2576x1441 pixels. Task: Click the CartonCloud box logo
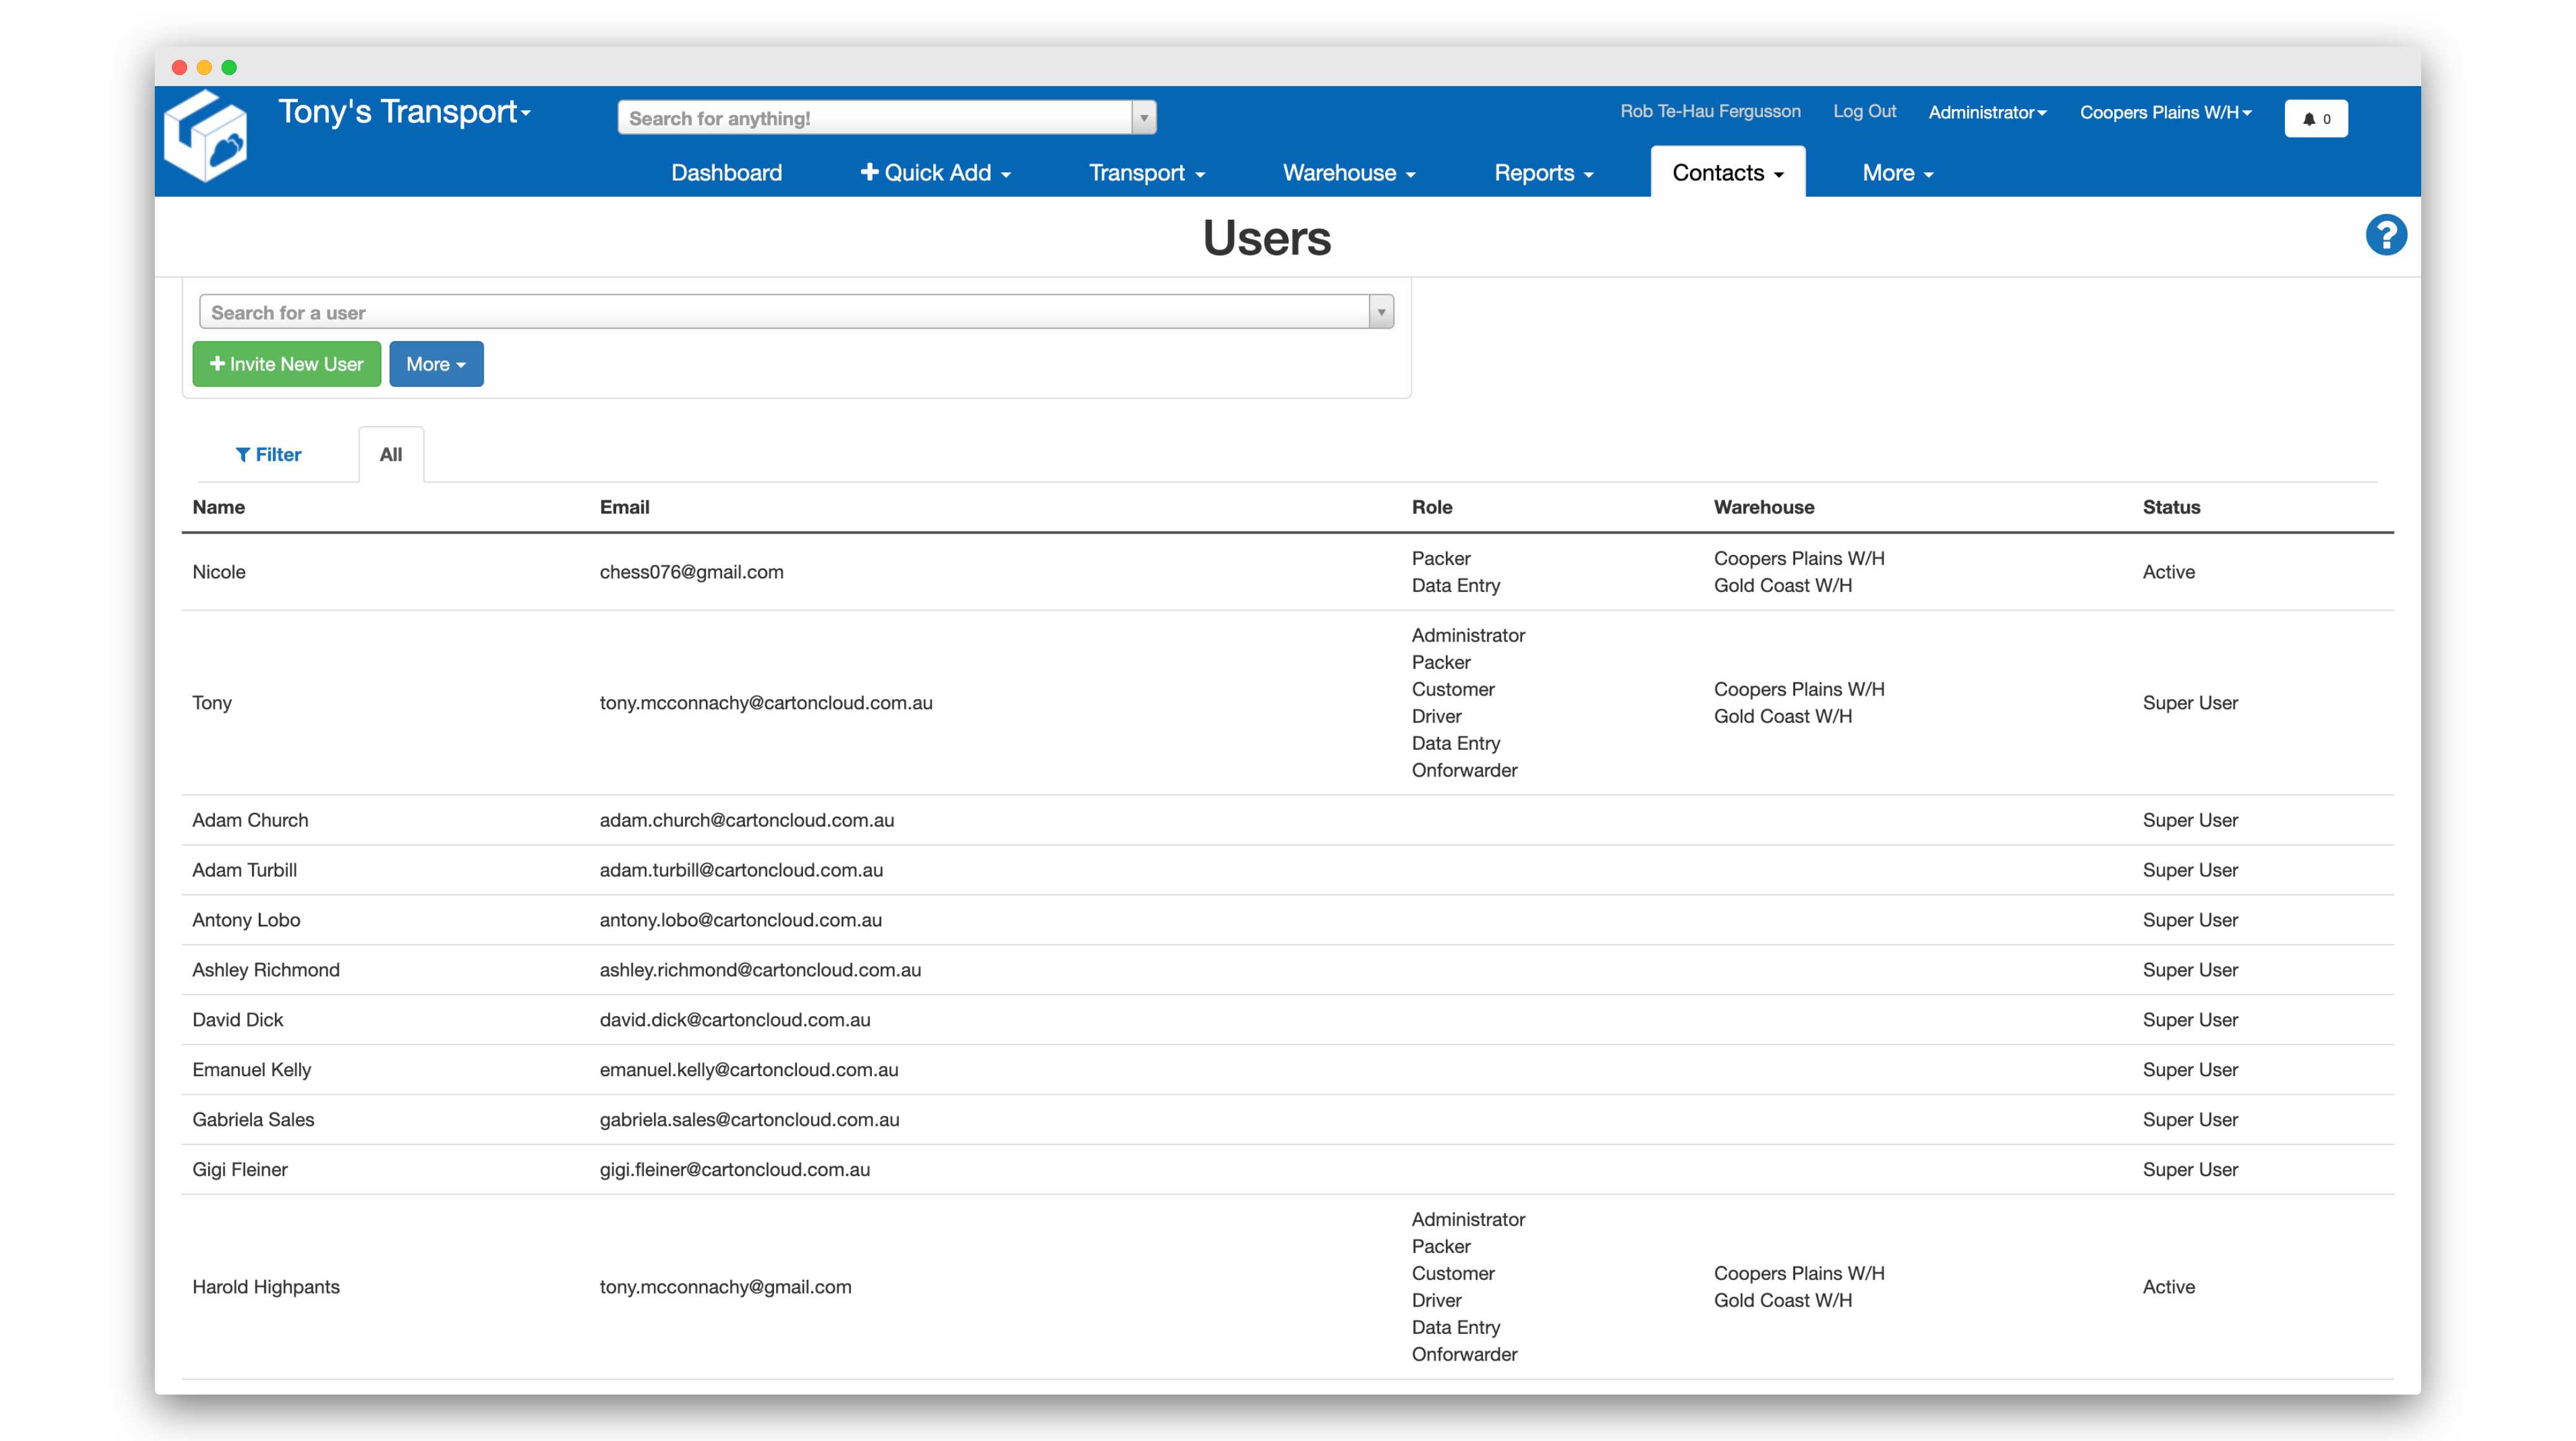click(x=206, y=137)
